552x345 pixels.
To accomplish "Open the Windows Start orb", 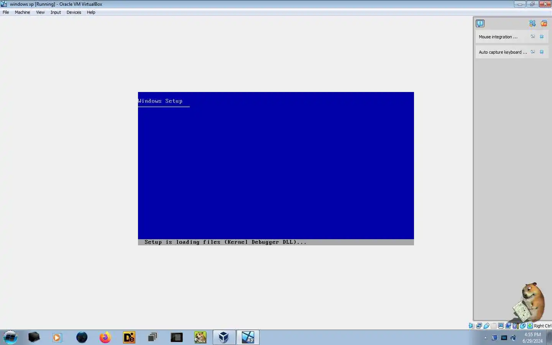I will (x=10, y=337).
